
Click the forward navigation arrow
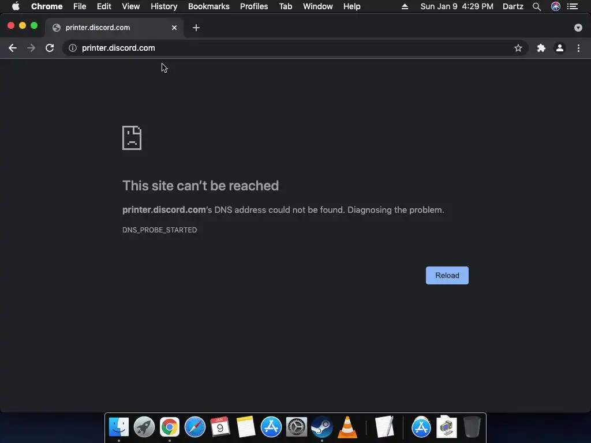point(31,48)
